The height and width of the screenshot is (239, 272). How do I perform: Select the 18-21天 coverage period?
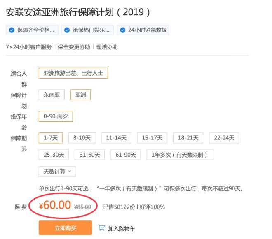coord(188,138)
